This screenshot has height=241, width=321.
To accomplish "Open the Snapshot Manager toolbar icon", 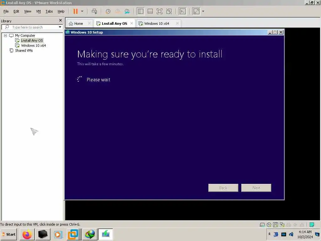I will coord(127,11).
